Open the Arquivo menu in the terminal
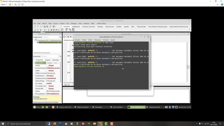The image size is (224, 126). coord(78,40)
